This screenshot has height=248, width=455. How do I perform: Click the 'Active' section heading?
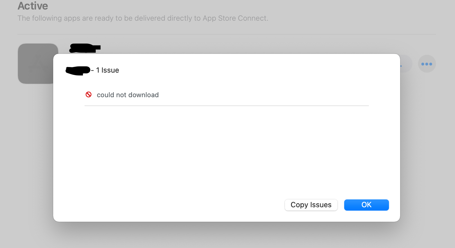[33, 6]
